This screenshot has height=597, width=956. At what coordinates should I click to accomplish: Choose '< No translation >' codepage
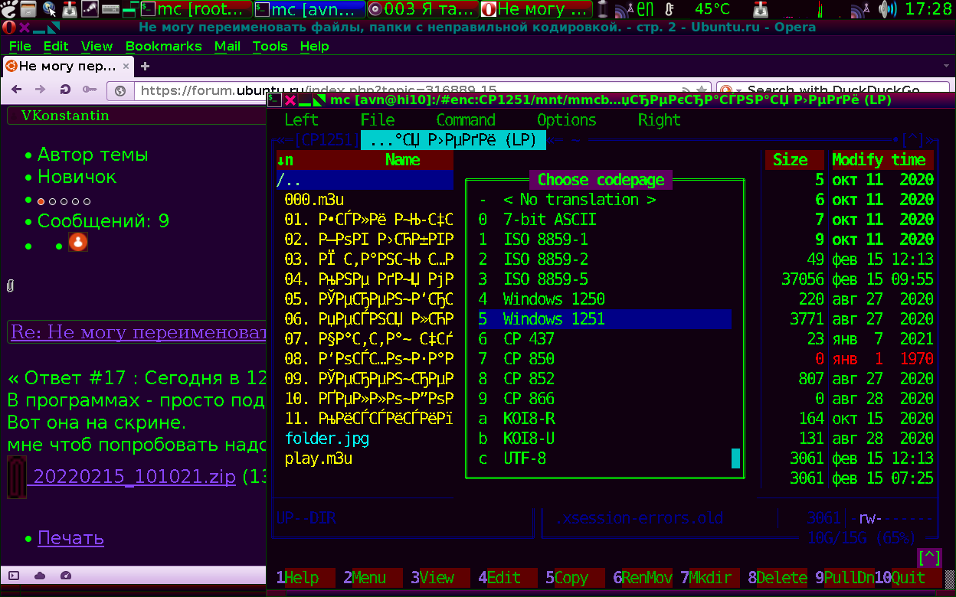tap(604, 200)
